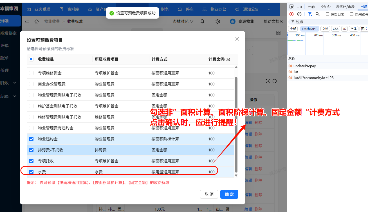The width and height of the screenshot is (368, 212).
Task: Click the home breadcrumb icon
Action: (36, 21)
